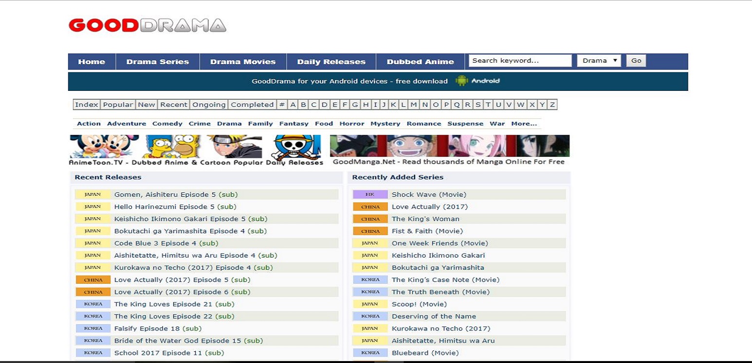The height and width of the screenshot is (363, 752).
Task: Open The King's Case Note (Movie)
Action: [445, 280]
